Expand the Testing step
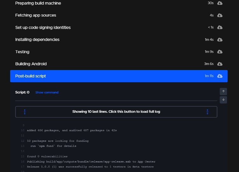Screen dimensions: 239x172 pyautogui.click(x=119, y=52)
